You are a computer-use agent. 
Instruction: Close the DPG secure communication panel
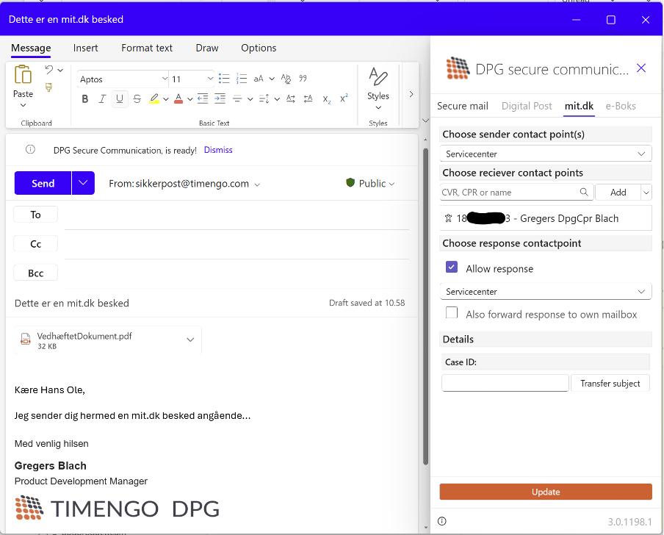click(x=641, y=68)
